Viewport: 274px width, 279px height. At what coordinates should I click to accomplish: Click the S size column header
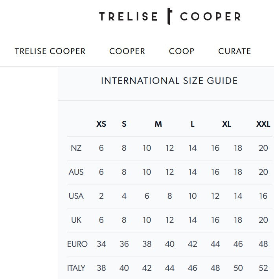[x=124, y=124]
